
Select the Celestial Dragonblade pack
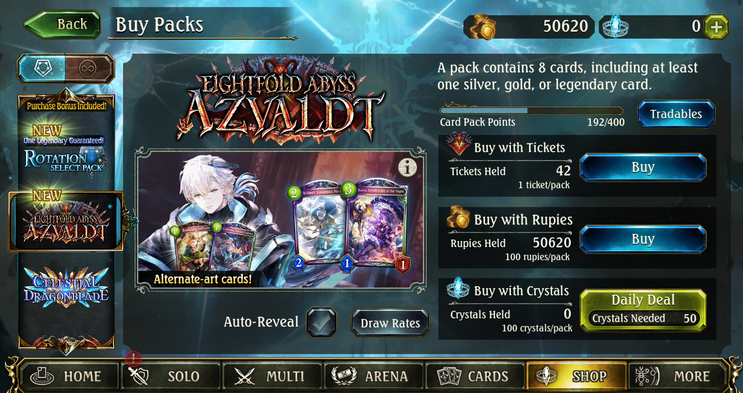coord(66,287)
